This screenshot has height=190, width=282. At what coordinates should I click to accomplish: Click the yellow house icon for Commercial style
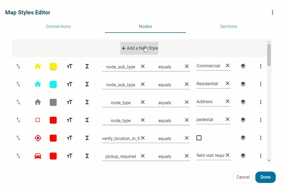pos(38,66)
